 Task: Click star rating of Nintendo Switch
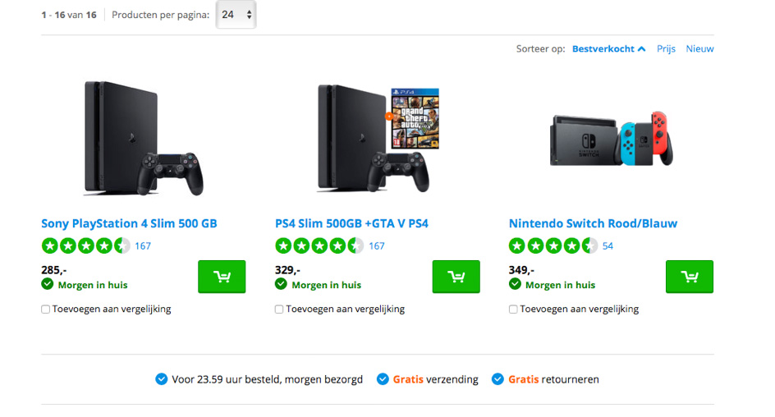[553, 245]
